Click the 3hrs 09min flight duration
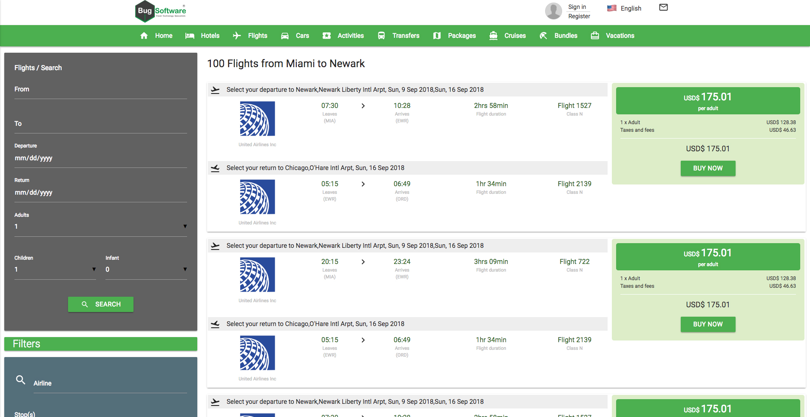This screenshot has width=810, height=417. (x=491, y=261)
